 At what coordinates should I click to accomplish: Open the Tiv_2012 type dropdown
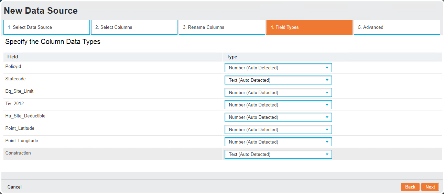(x=278, y=105)
